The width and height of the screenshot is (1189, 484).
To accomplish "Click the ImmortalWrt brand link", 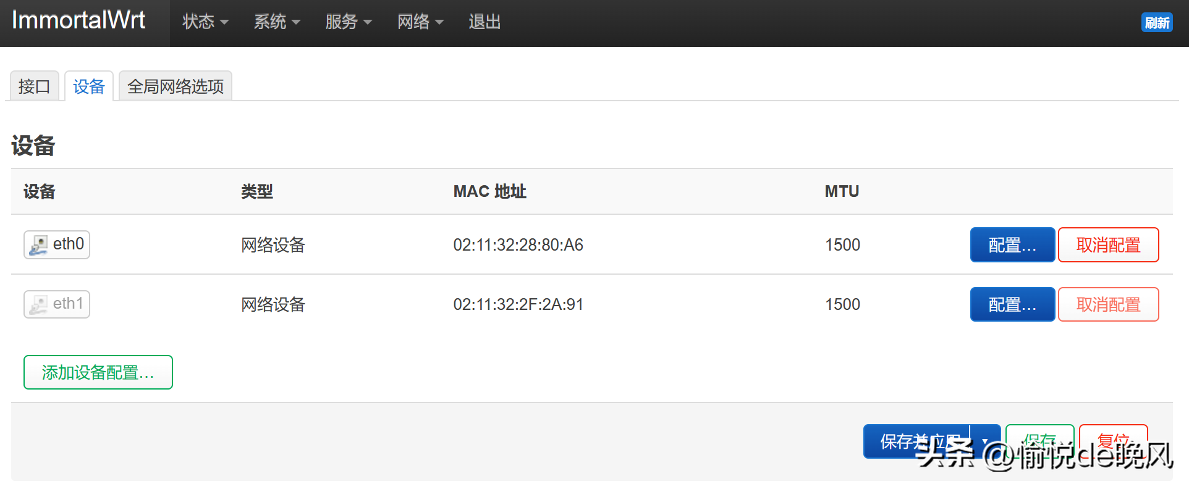I will [78, 20].
